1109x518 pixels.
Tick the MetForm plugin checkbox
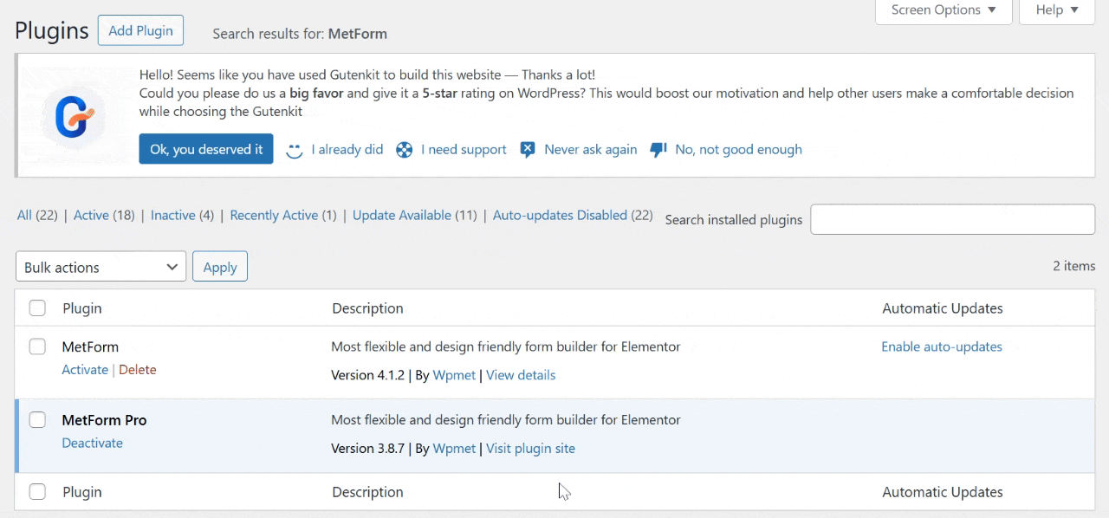pos(37,346)
